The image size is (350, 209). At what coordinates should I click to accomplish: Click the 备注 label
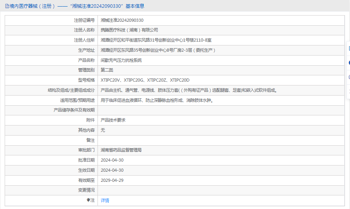(91, 140)
